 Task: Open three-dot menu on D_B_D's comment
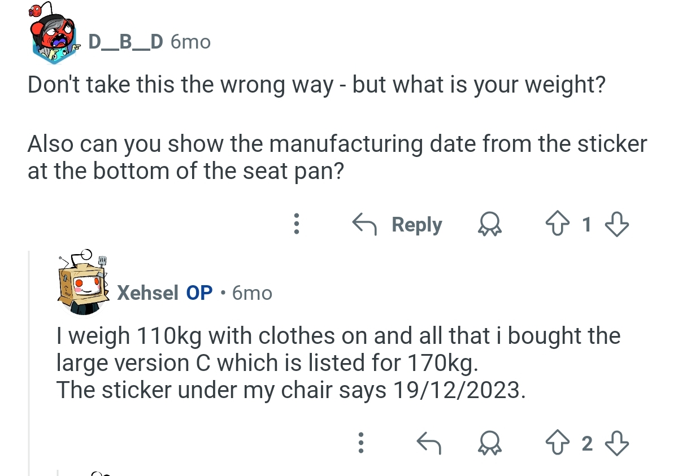click(295, 224)
